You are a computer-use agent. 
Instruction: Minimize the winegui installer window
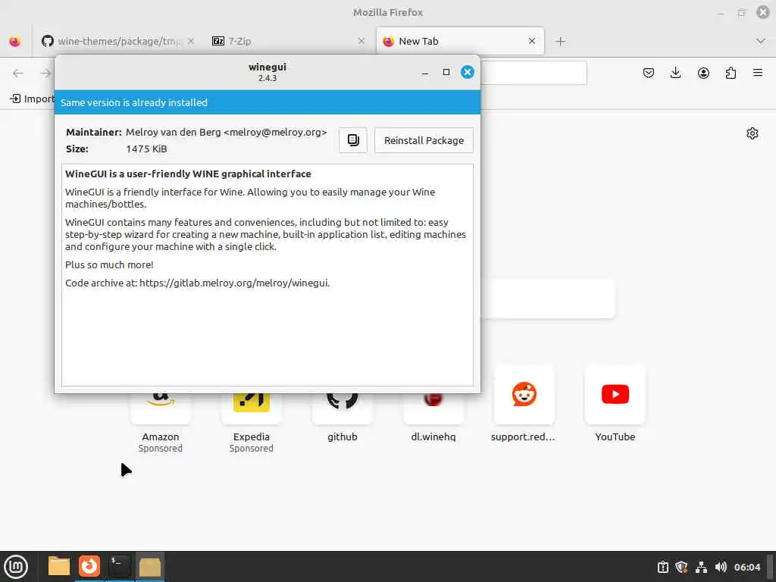pyautogui.click(x=424, y=72)
